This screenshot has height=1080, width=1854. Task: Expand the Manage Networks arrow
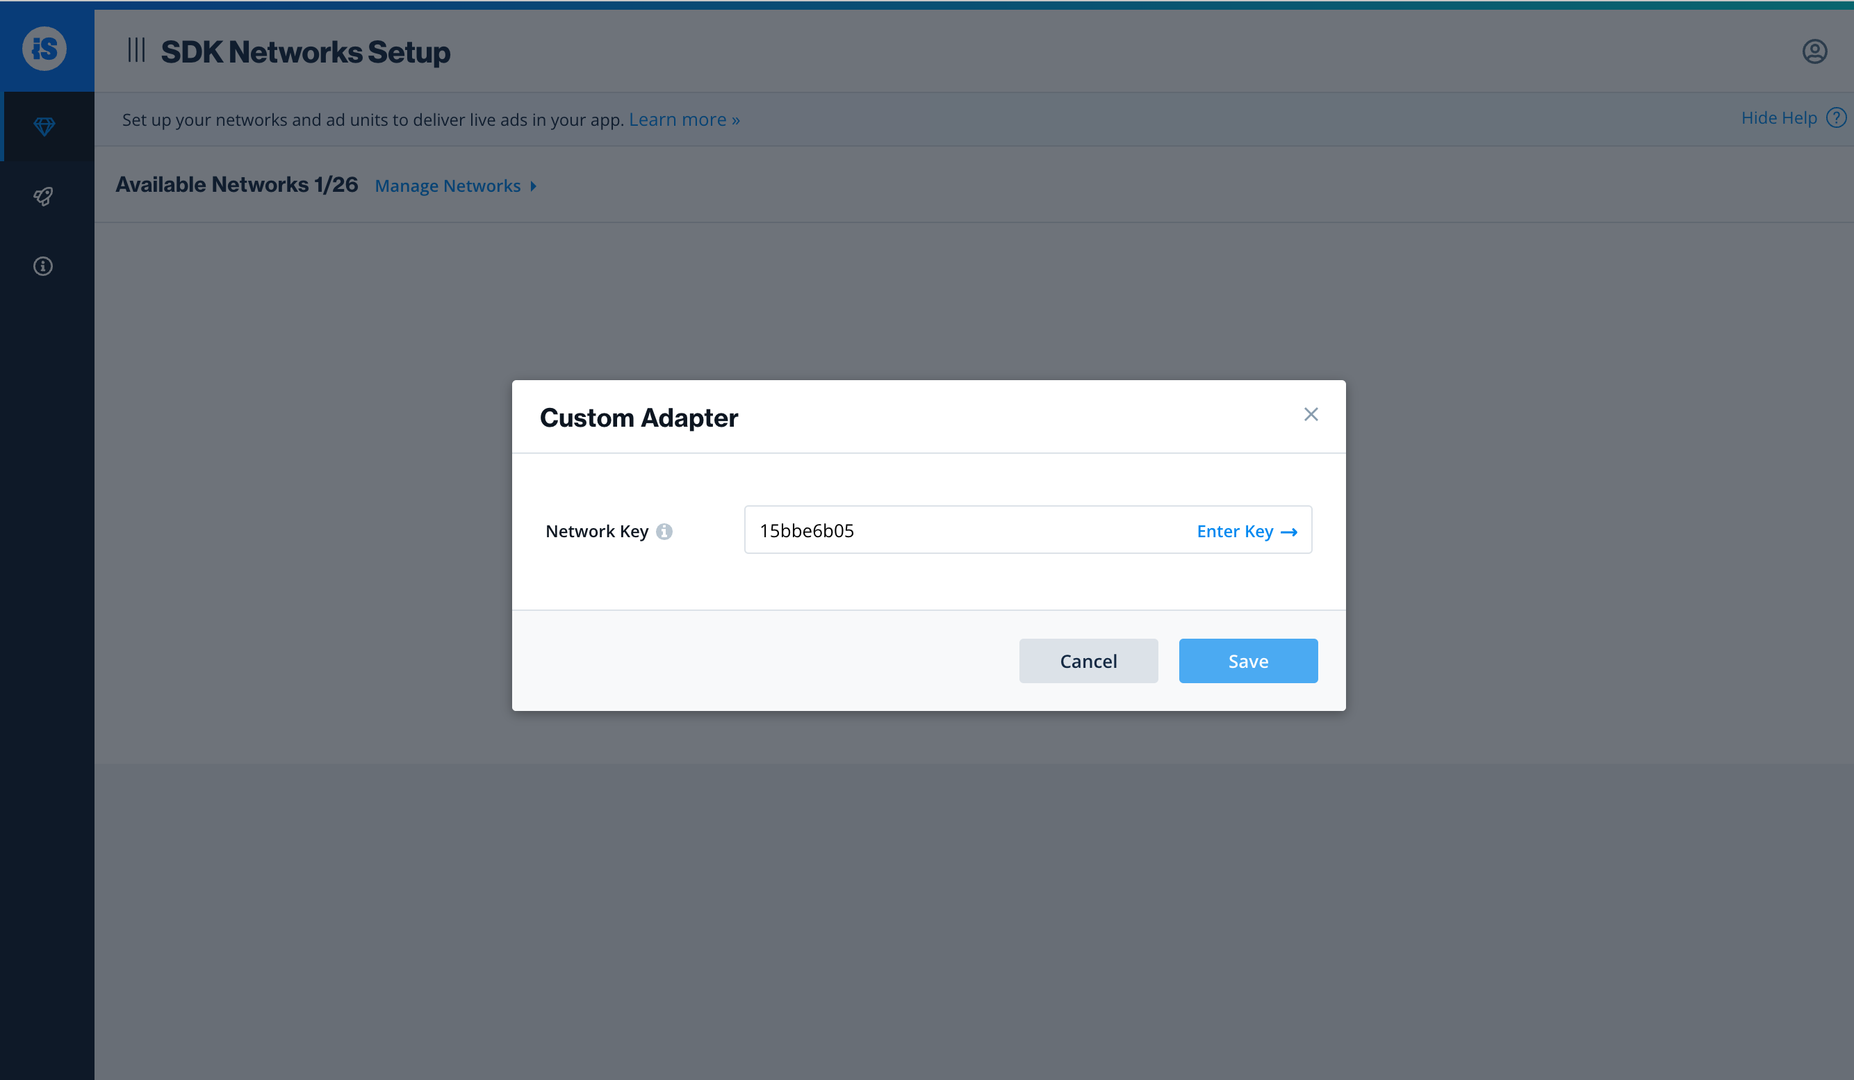point(534,186)
